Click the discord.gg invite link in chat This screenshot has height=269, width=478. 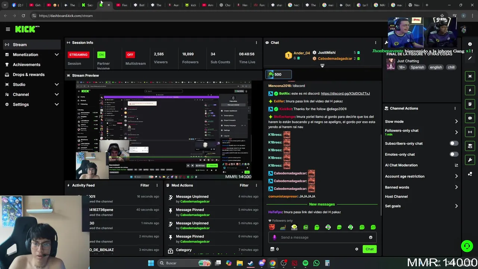345,93
